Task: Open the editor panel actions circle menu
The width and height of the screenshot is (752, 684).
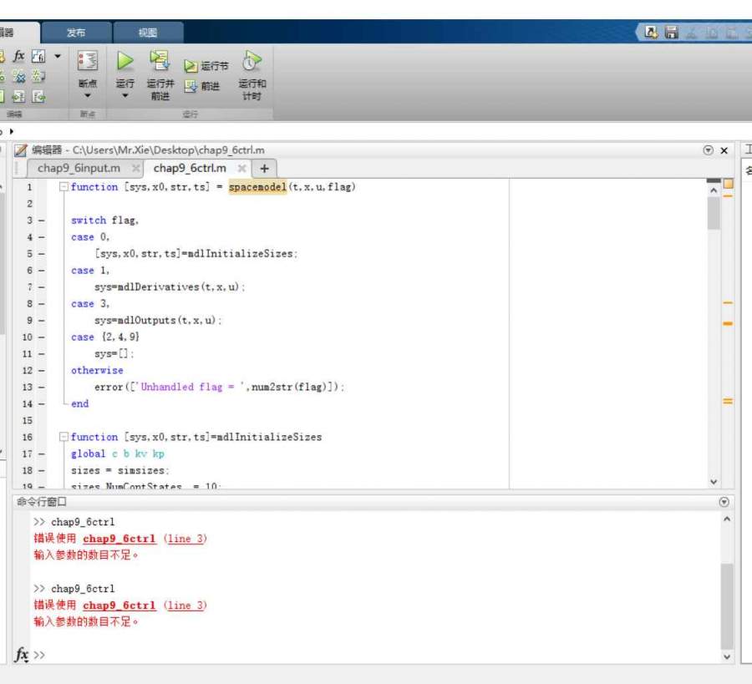Action: click(x=708, y=150)
